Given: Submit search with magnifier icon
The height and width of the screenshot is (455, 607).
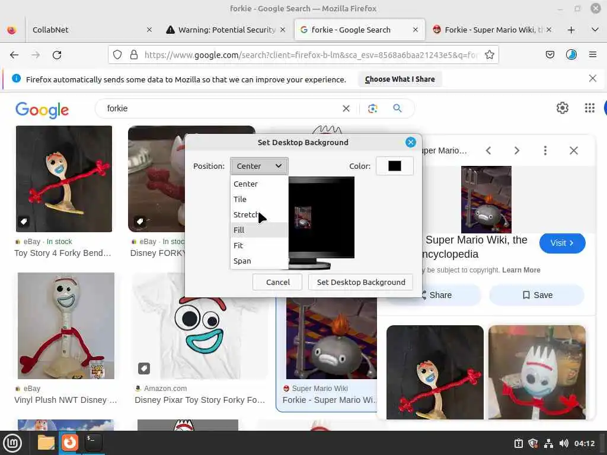Looking at the screenshot, I should [x=397, y=108].
